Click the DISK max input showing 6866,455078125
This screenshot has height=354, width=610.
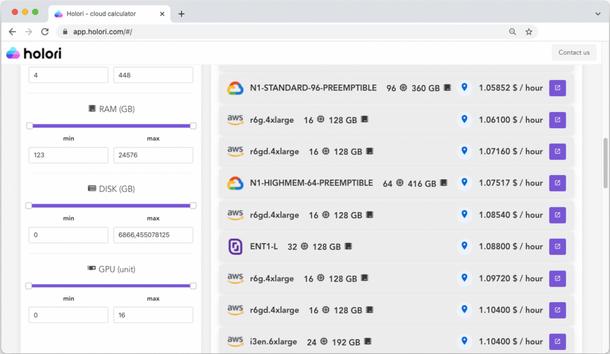153,235
